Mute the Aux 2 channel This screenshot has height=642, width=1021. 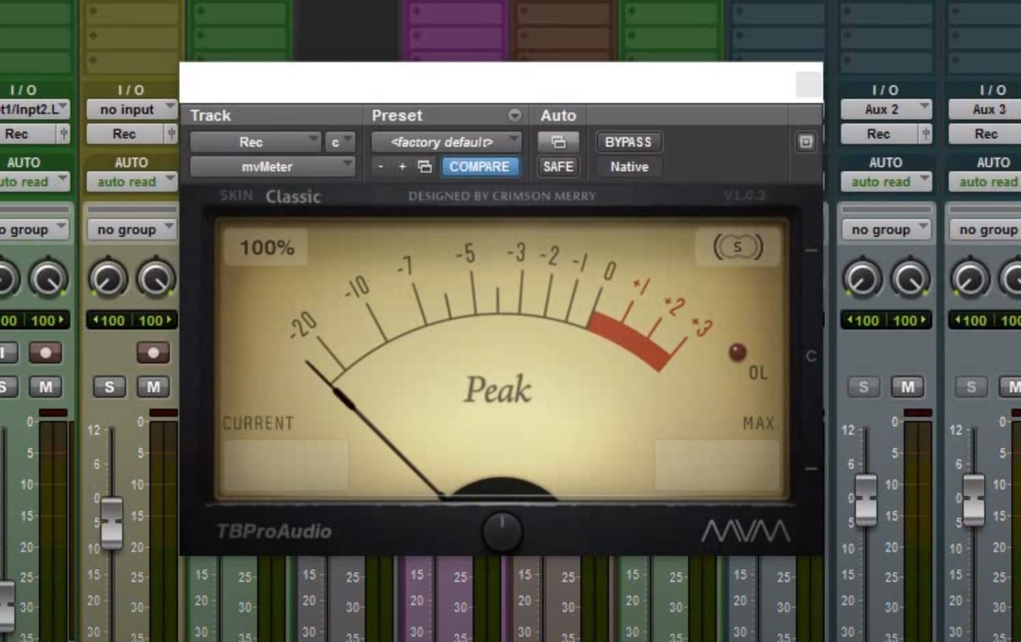[907, 387]
